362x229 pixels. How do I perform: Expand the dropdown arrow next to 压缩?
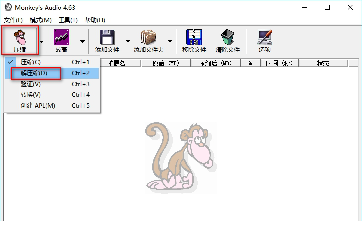click(x=41, y=42)
